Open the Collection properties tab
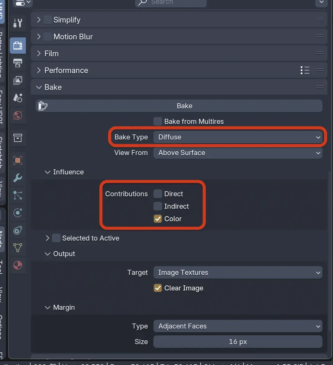333x365 pixels. 18,138
